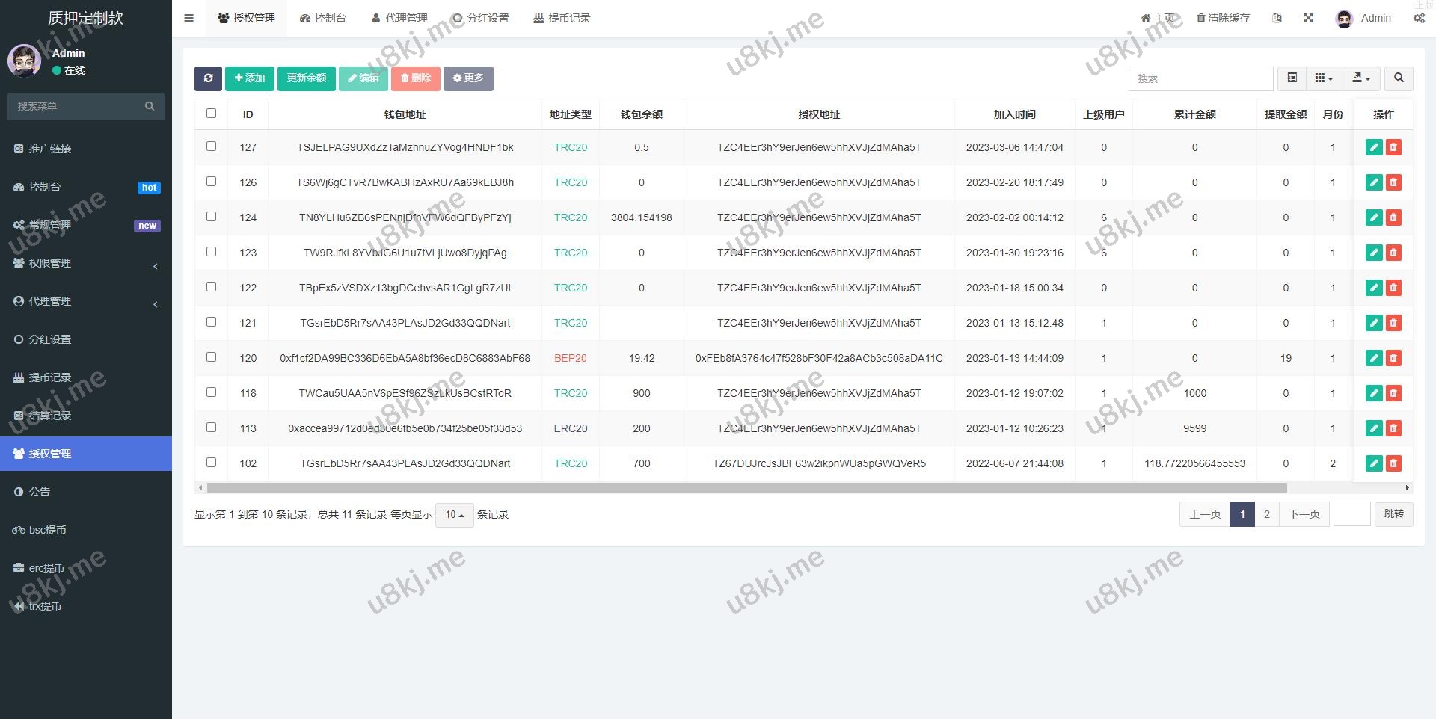
Task: Open the export data dropdown
Action: point(1361,78)
